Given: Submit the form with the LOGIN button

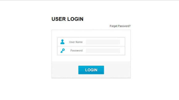Looking at the screenshot, I should pyautogui.click(x=91, y=70).
